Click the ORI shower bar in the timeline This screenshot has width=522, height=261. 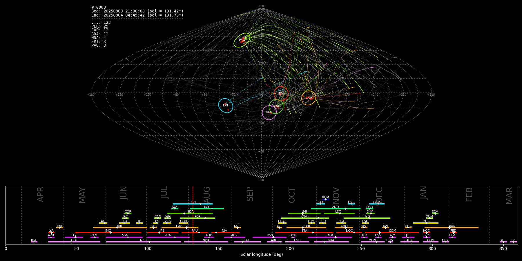[x=306, y=228]
